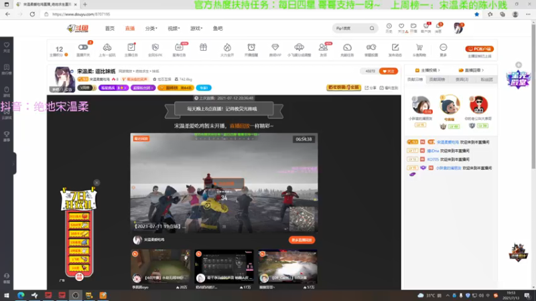Open the 7日狂欢礼 promotional banner
The height and width of the screenshot is (301, 536).
[78, 233]
